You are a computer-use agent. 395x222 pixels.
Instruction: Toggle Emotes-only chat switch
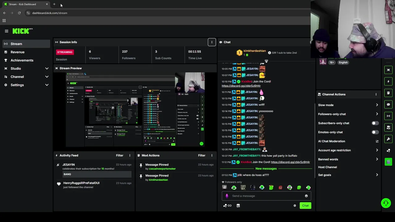tap(375, 132)
